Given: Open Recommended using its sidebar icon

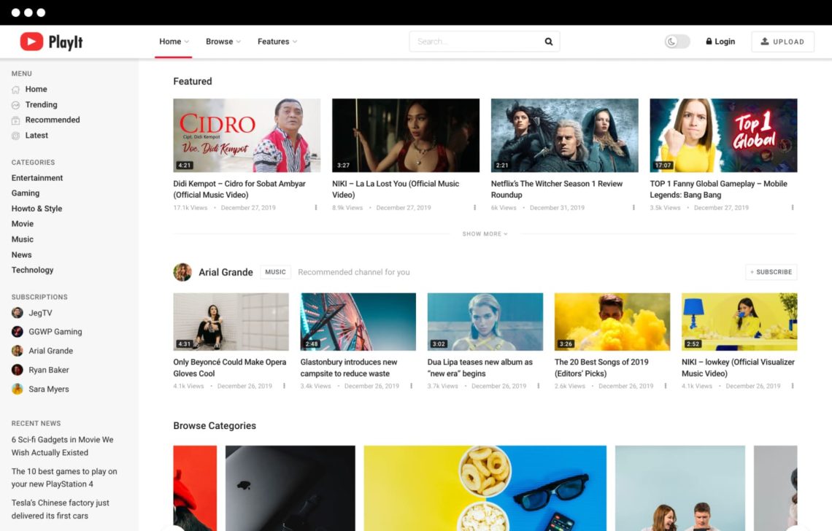Looking at the screenshot, I should 16,120.
